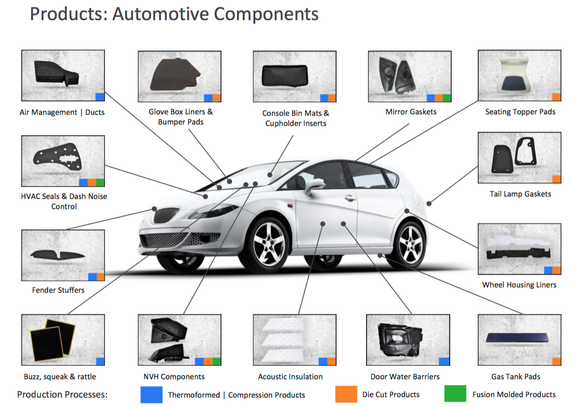Click the "Production Processes:" legend heading

[x=62, y=394]
